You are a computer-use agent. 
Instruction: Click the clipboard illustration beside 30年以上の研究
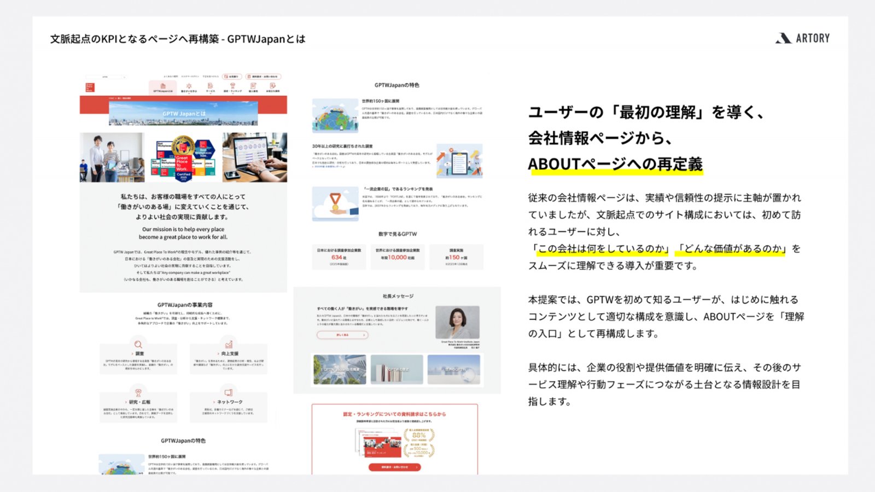click(x=460, y=161)
